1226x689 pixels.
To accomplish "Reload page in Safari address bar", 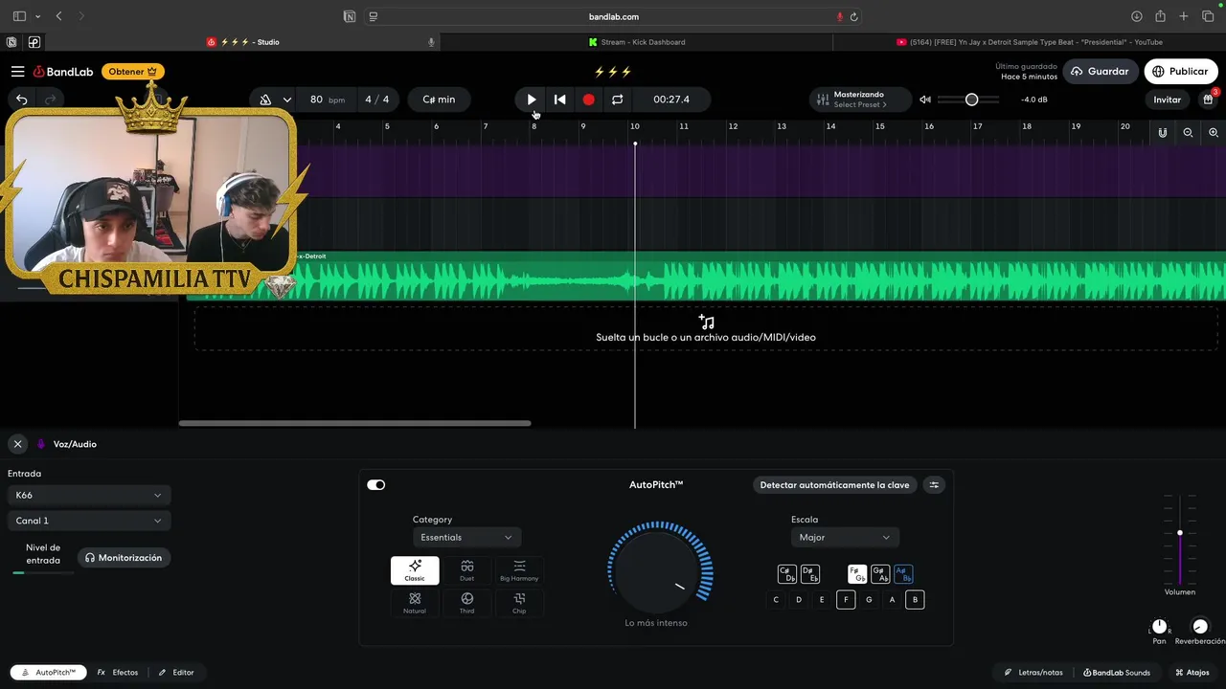I will [x=853, y=16].
